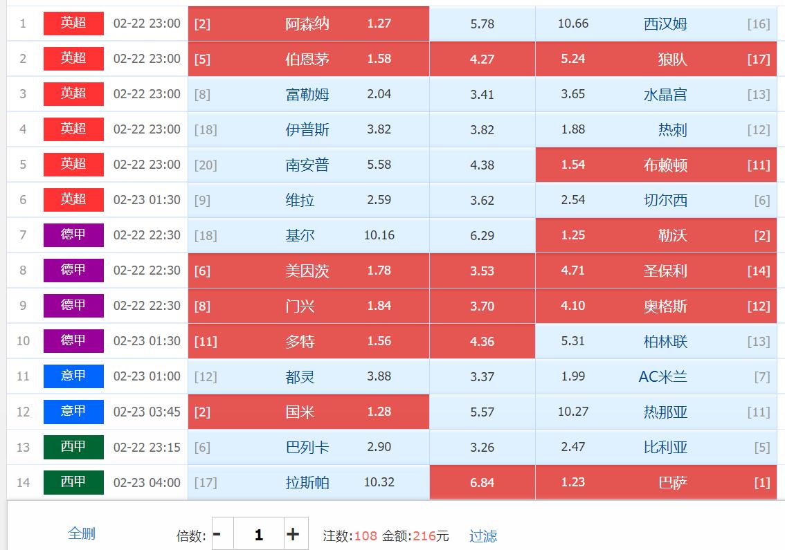This screenshot has height=550, width=785.
Task: Click match time 02-23 01:00
Action: click(147, 376)
